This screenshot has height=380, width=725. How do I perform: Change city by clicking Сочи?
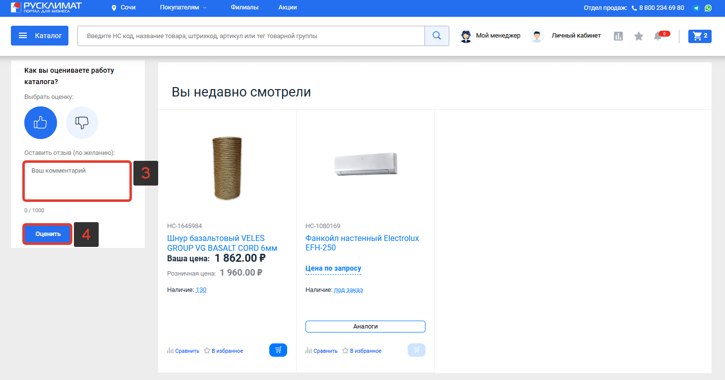(x=128, y=8)
